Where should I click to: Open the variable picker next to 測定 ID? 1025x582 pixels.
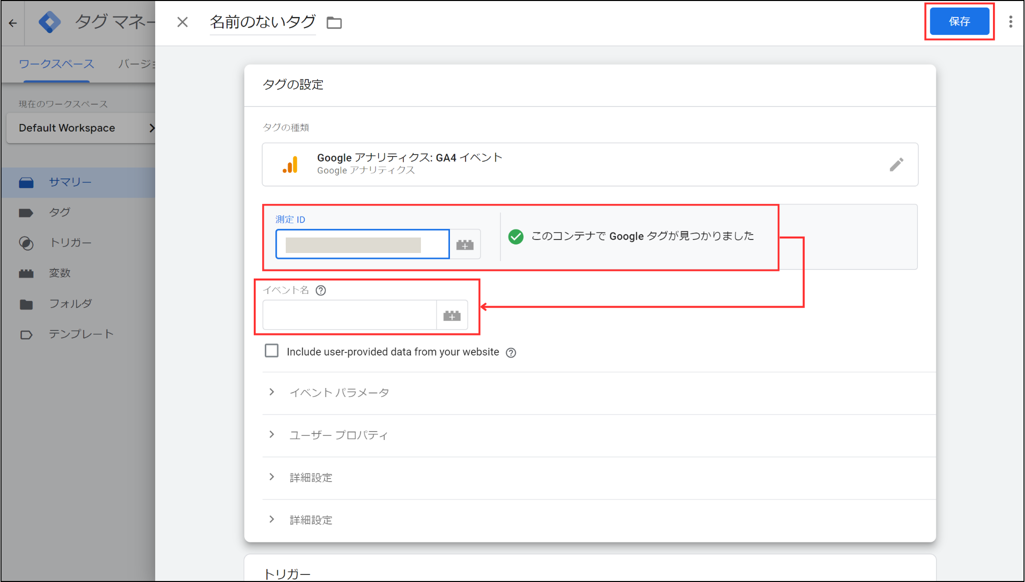(x=465, y=244)
